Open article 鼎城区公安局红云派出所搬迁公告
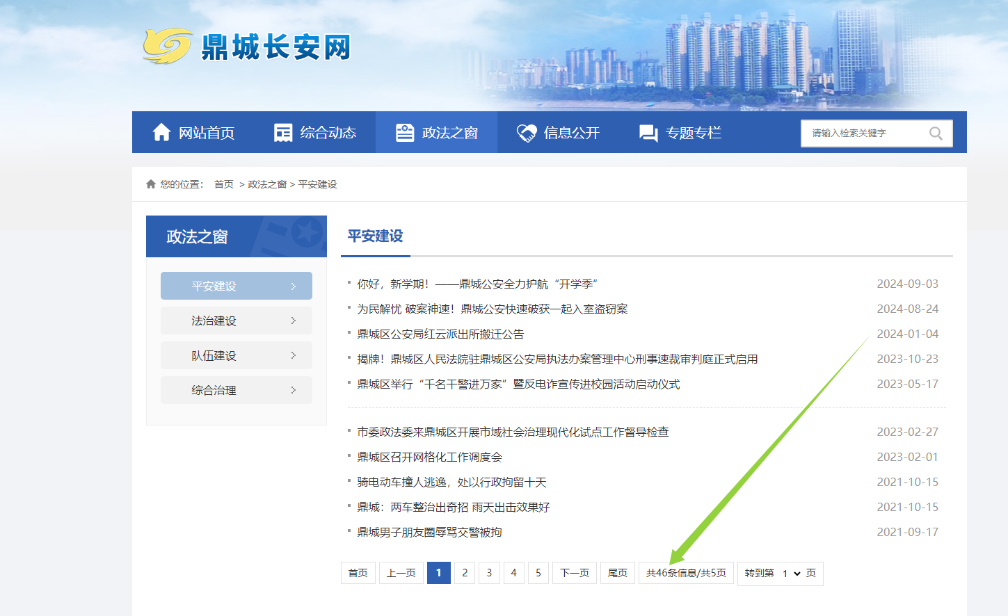The height and width of the screenshot is (616, 1008). coord(440,334)
